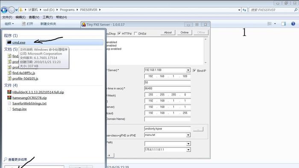The image size is (299, 168).
Task: Open the address bar history dropdown
Action: pos(239,10)
